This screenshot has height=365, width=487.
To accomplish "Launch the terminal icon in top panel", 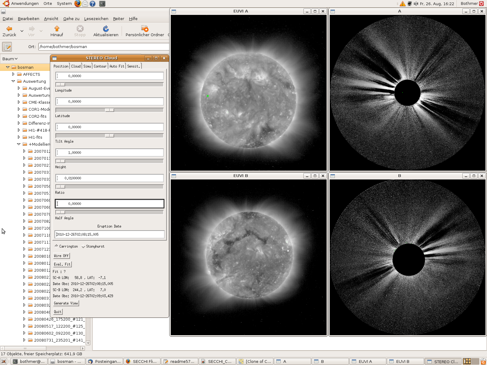I will pyautogui.click(x=102, y=4).
